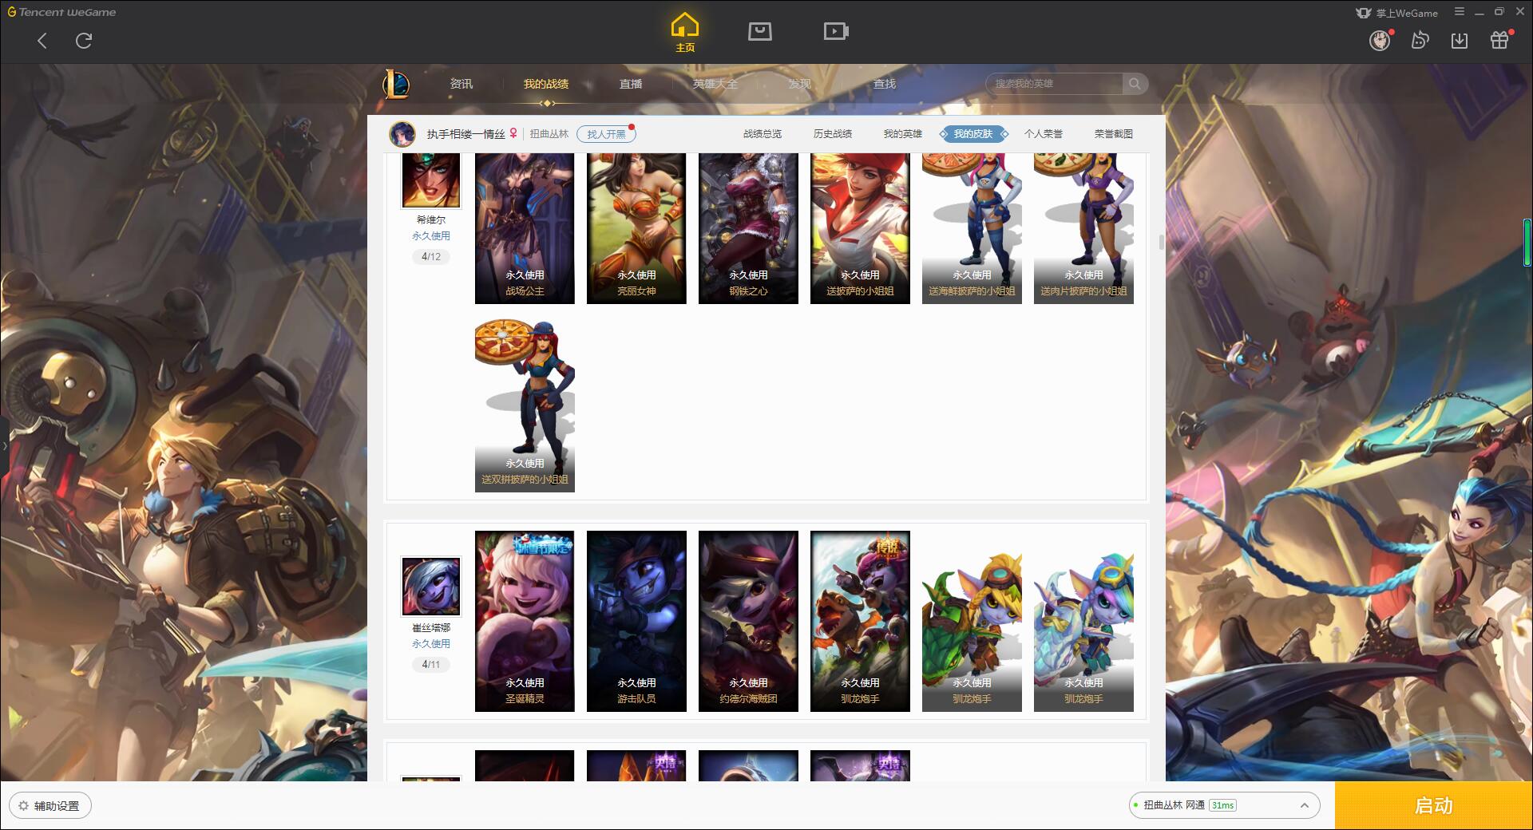Open the video/live stream icon tab
The height and width of the screenshot is (830, 1533).
click(836, 31)
